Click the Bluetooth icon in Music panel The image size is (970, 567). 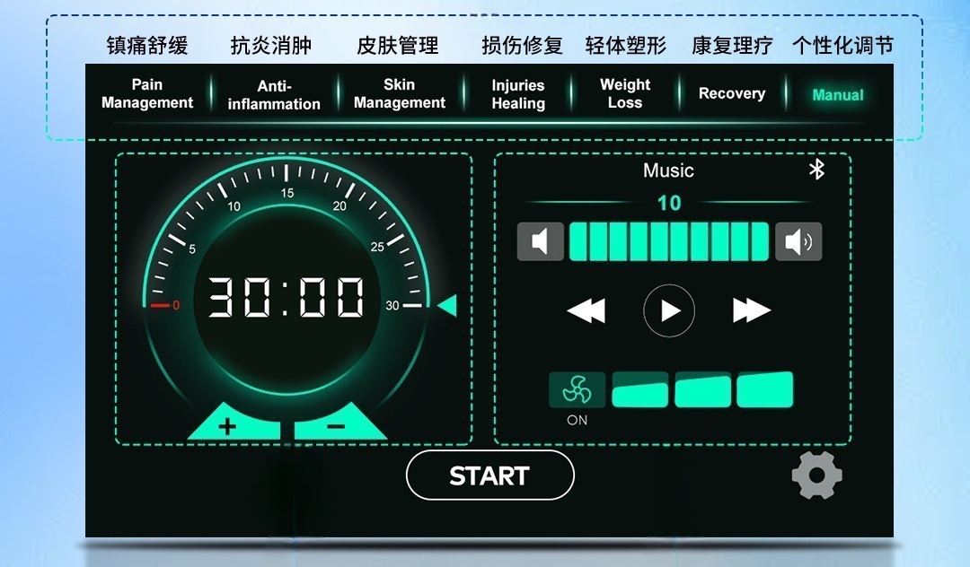pos(816,170)
